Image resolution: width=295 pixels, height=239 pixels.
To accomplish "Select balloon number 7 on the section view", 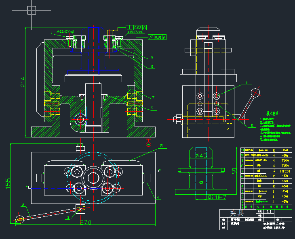I will tap(153, 98).
